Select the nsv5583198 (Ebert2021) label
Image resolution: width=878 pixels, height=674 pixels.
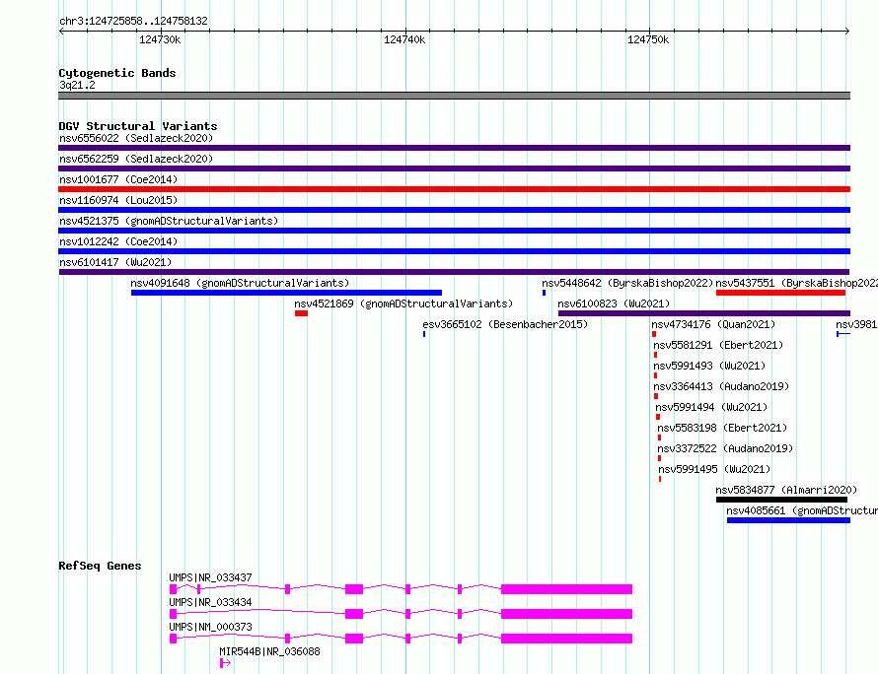tap(722, 428)
